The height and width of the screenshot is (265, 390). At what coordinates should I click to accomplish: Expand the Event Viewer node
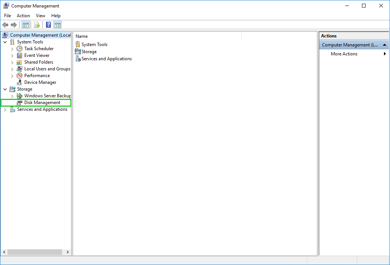point(12,56)
